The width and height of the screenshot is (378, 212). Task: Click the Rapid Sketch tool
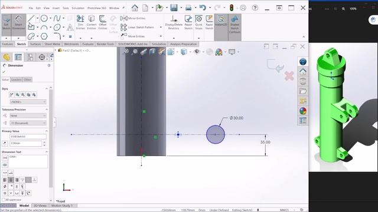click(x=209, y=22)
